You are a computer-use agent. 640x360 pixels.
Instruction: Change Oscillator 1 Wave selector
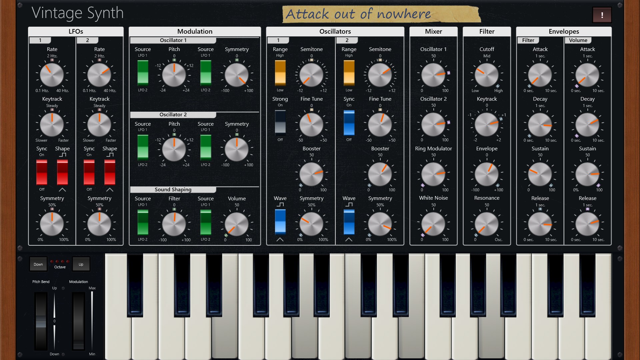[280, 221]
